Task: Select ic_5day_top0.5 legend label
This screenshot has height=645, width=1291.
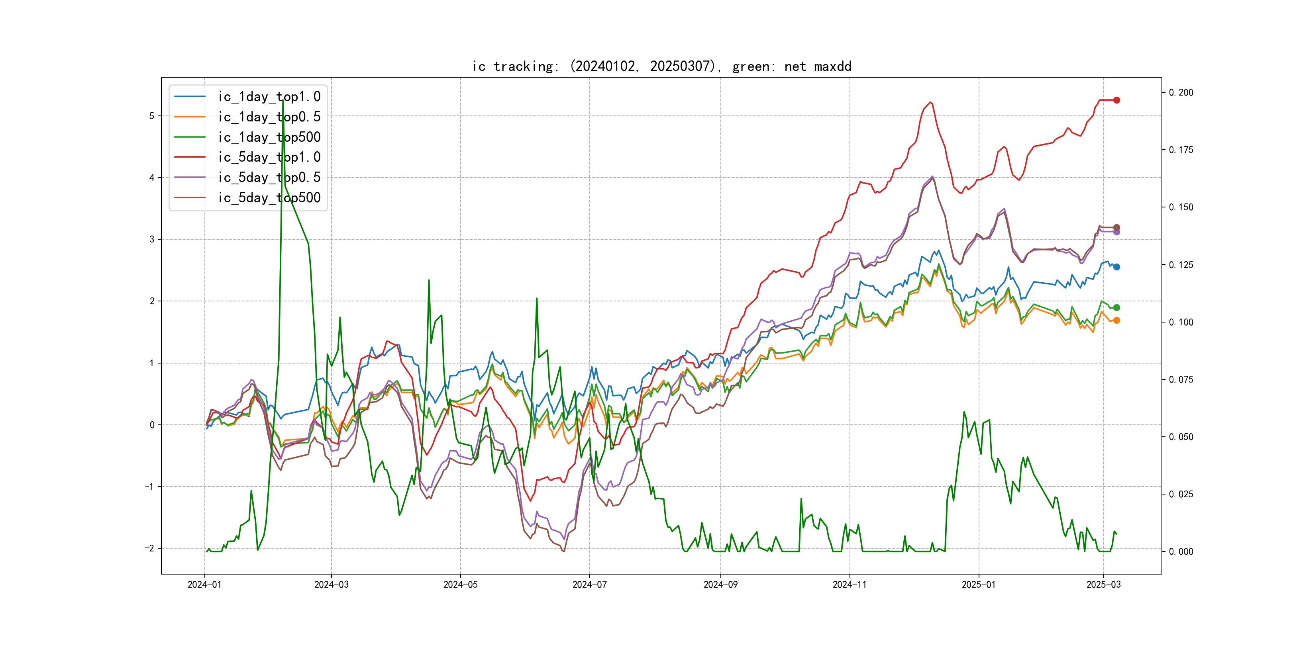Action: point(269,177)
